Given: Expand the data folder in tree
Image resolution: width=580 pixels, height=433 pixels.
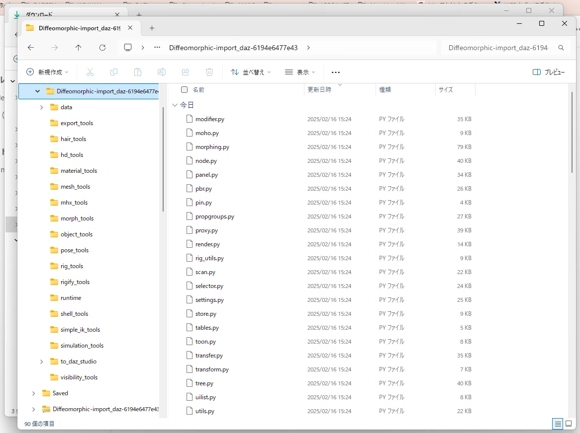Looking at the screenshot, I should 41,107.
